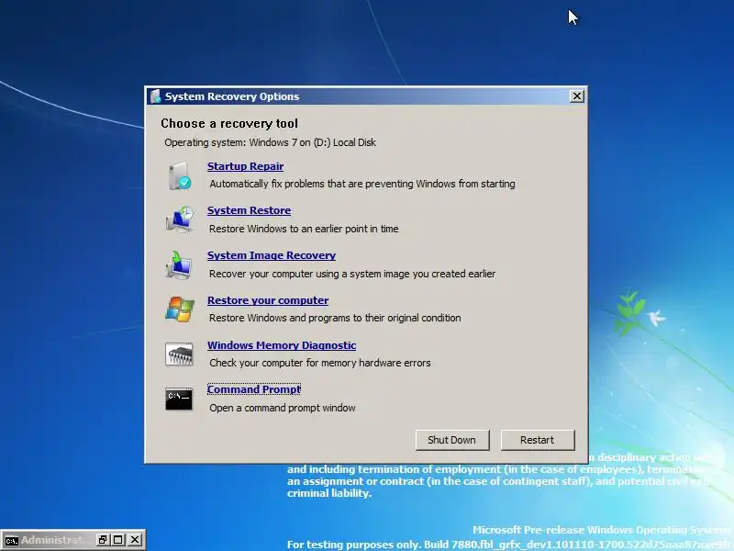This screenshot has height=551, width=734.
Task: Click "Open a command prompt window" text
Action: [283, 408]
